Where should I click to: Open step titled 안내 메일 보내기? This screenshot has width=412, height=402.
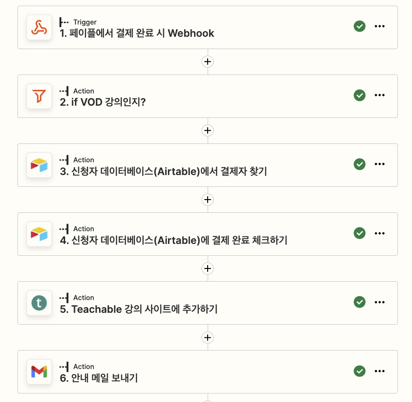99,378
